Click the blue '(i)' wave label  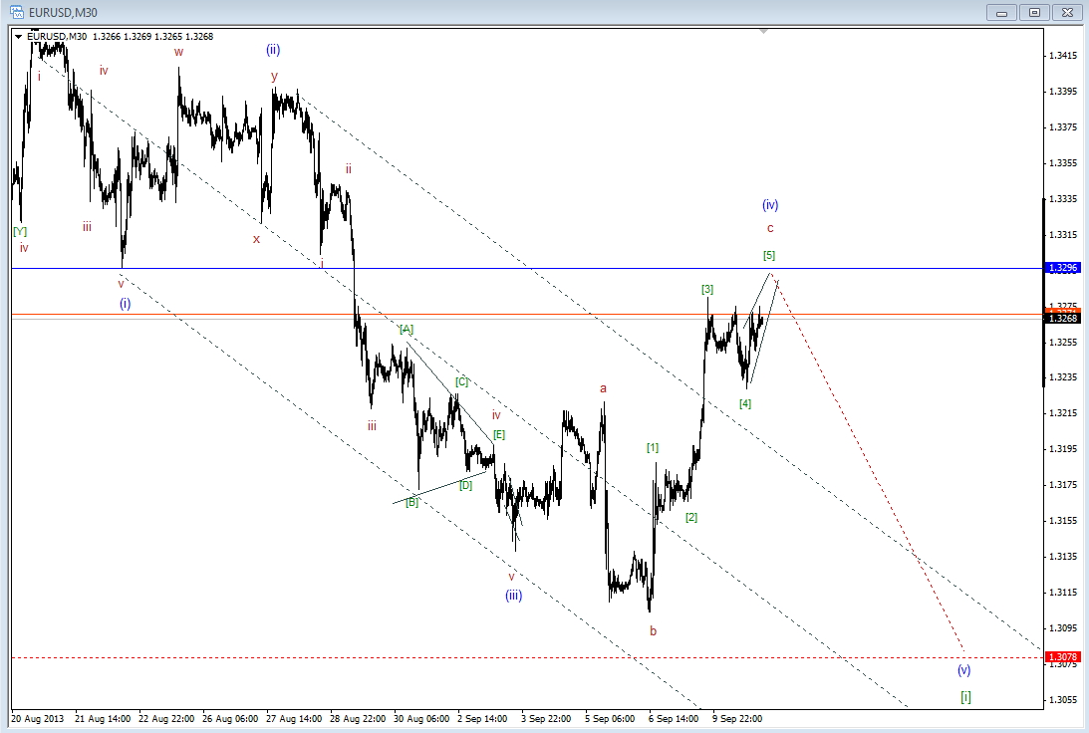[x=125, y=304]
